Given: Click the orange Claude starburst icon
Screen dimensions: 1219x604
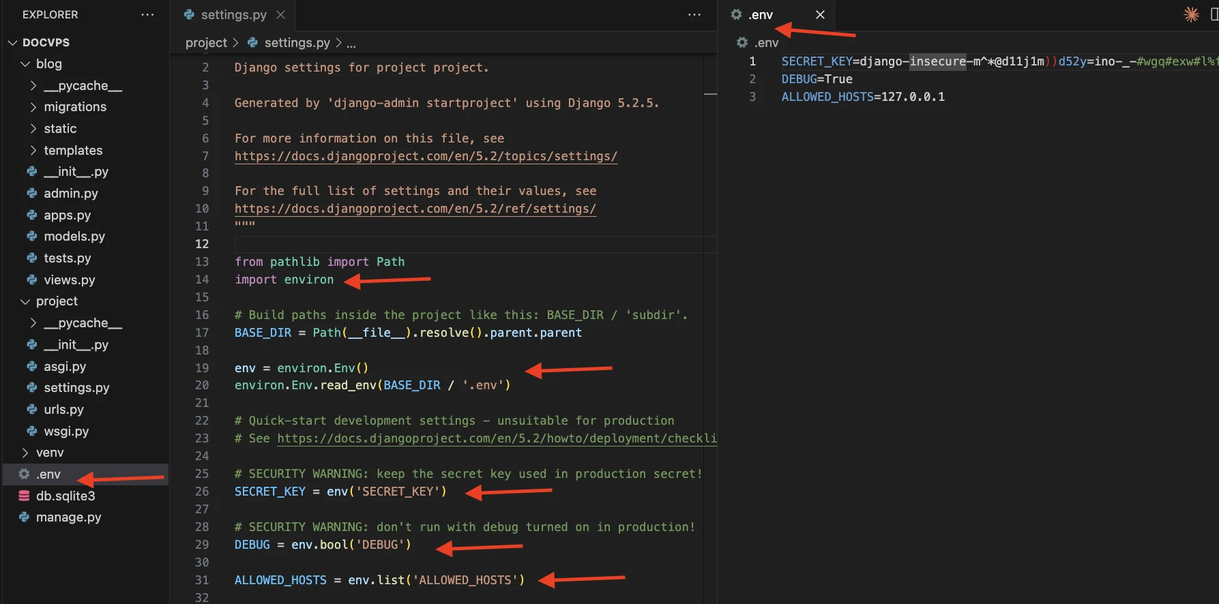Looking at the screenshot, I should pyautogui.click(x=1191, y=14).
